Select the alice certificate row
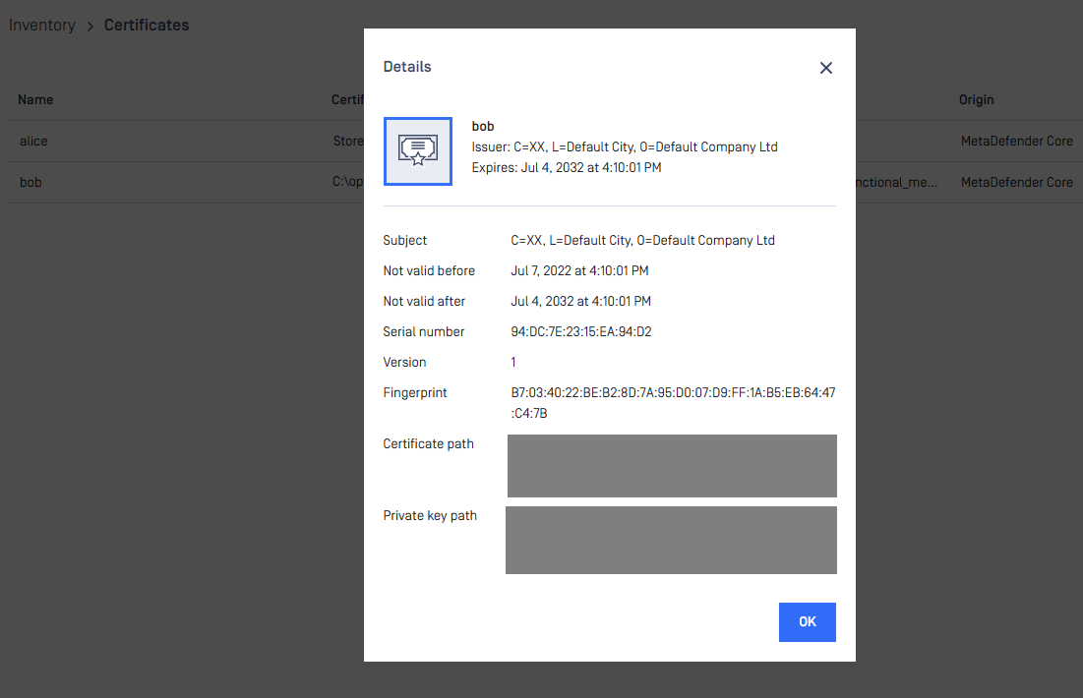This screenshot has height=698, width=1083. click(33, 141)
